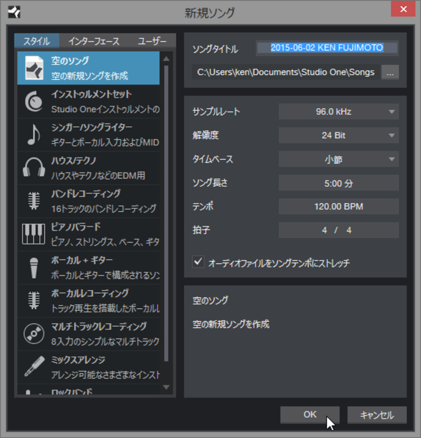Screen dimensions: 421x438
Task: Select the マルチトラックレコーディング template title
Action: click(x=99, y=326)
